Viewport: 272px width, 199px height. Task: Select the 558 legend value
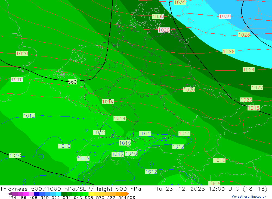point(89,197)
